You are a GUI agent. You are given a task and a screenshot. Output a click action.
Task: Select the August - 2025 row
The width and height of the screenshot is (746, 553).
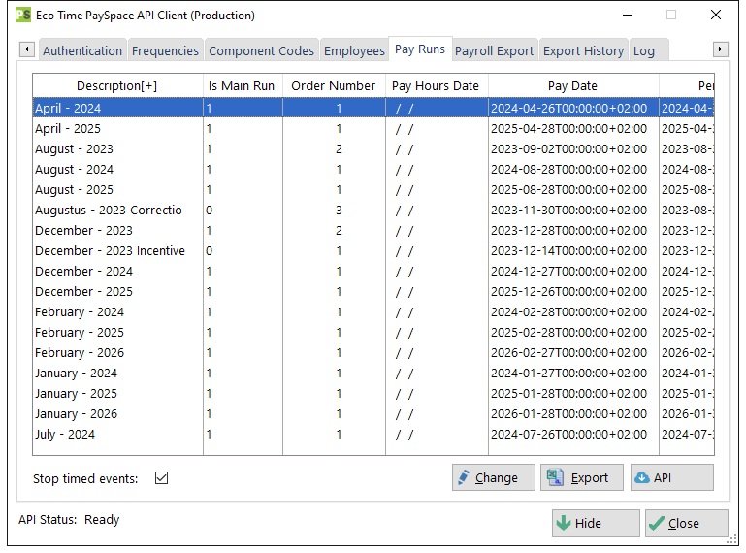[373, 190]
